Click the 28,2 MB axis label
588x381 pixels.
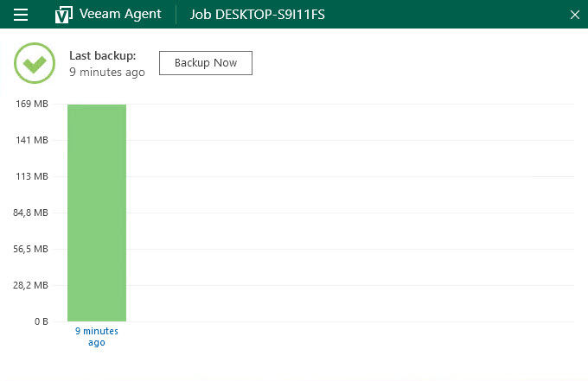[30, 285]
